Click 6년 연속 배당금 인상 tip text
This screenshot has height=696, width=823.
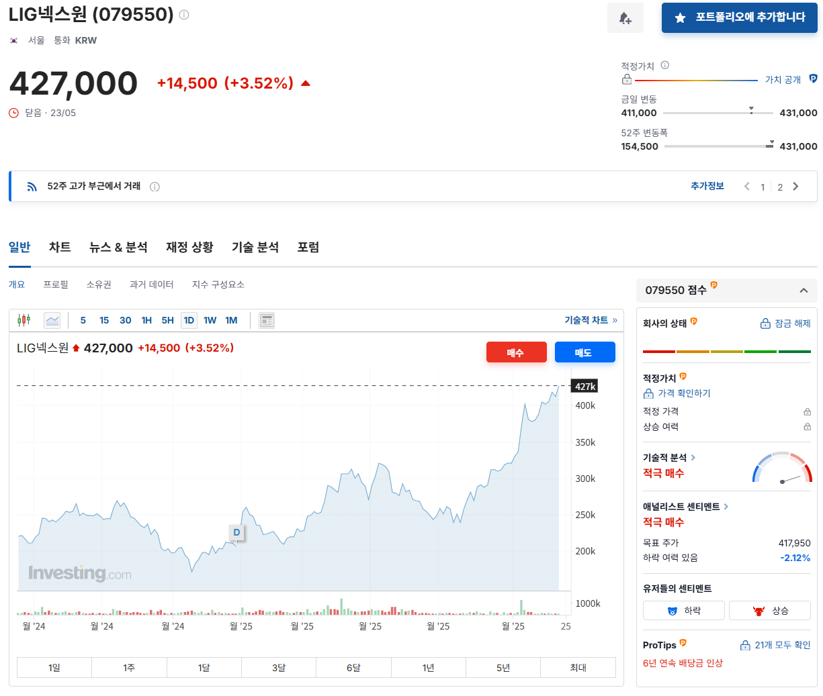point(683,663)
